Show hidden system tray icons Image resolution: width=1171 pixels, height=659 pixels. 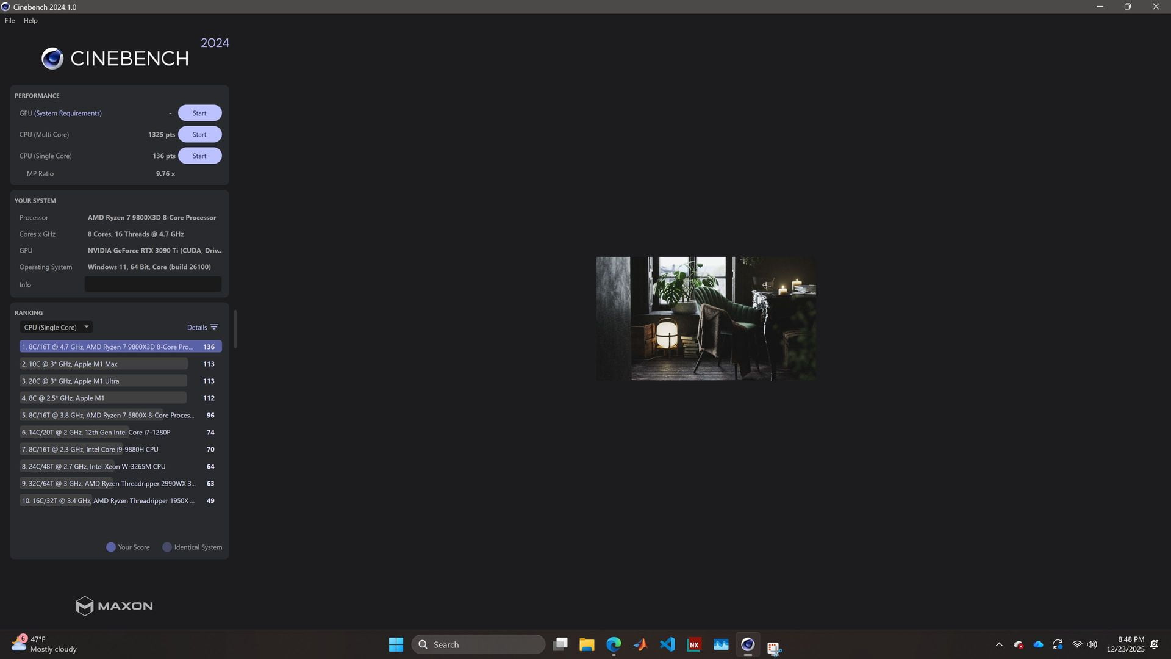[999, 644]
